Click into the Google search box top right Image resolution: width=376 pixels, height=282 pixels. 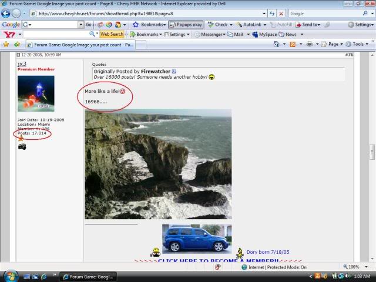pos(325,14)
